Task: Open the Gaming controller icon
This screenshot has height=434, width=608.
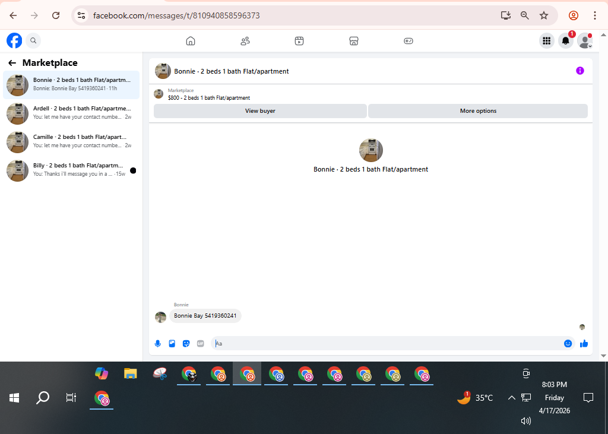Action: (408, 41)
